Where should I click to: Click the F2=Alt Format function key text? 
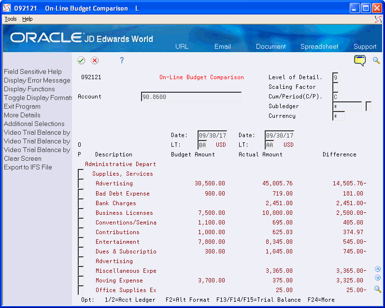[x=187, y=300]
